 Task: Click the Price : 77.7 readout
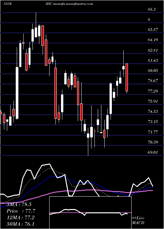tap(21, 211)
